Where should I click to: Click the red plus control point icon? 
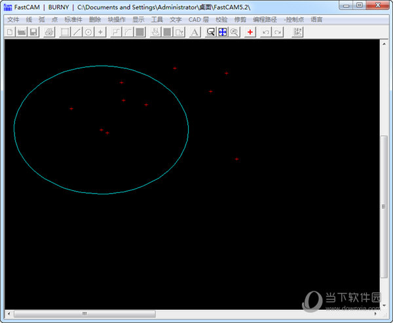click(250, 32)
